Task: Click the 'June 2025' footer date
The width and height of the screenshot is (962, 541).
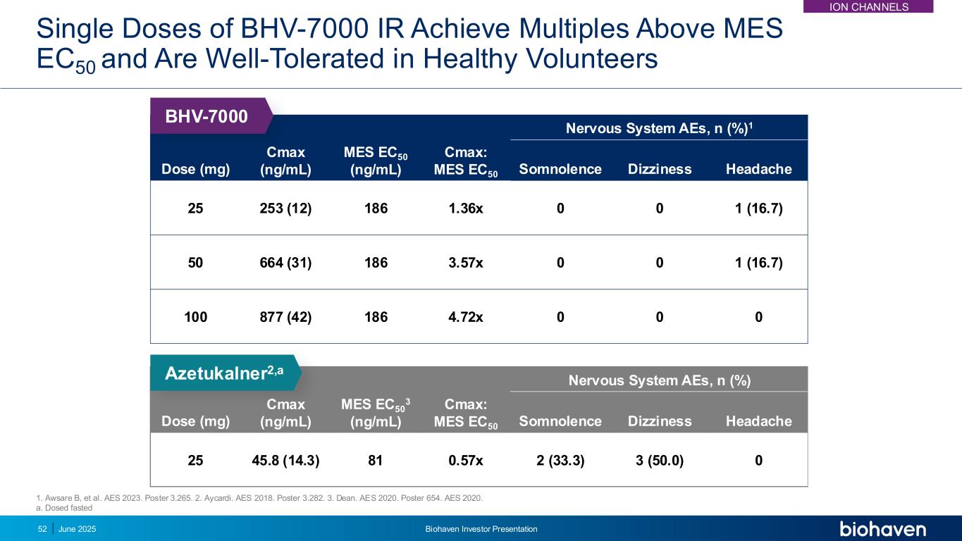Action: pyautogui.click(x=78, y=529)
